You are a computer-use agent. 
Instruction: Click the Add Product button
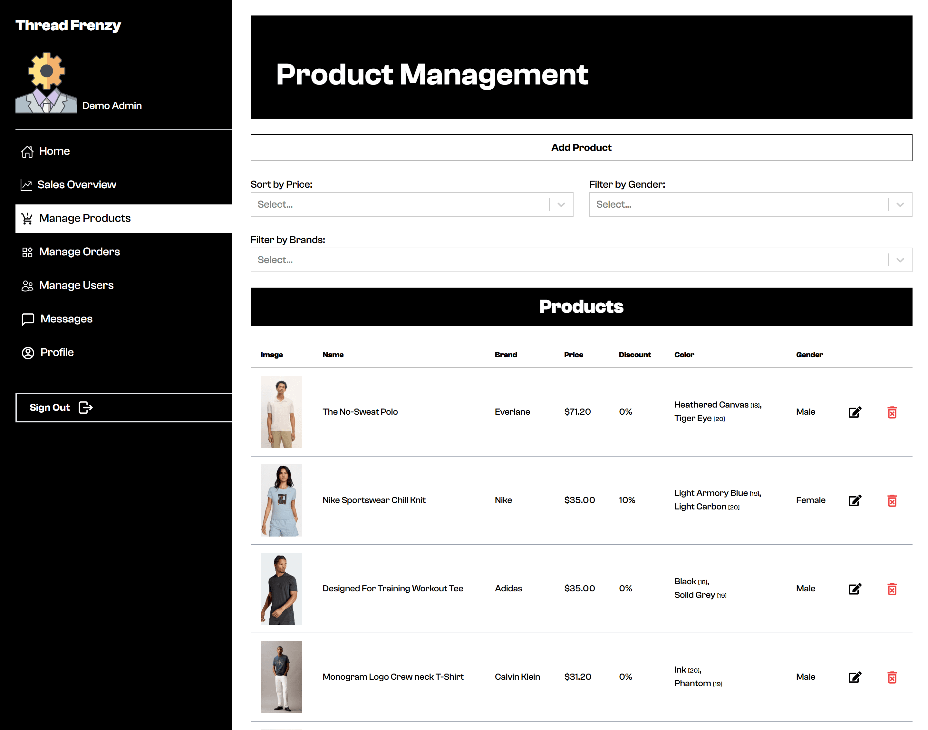pos(581,147)
